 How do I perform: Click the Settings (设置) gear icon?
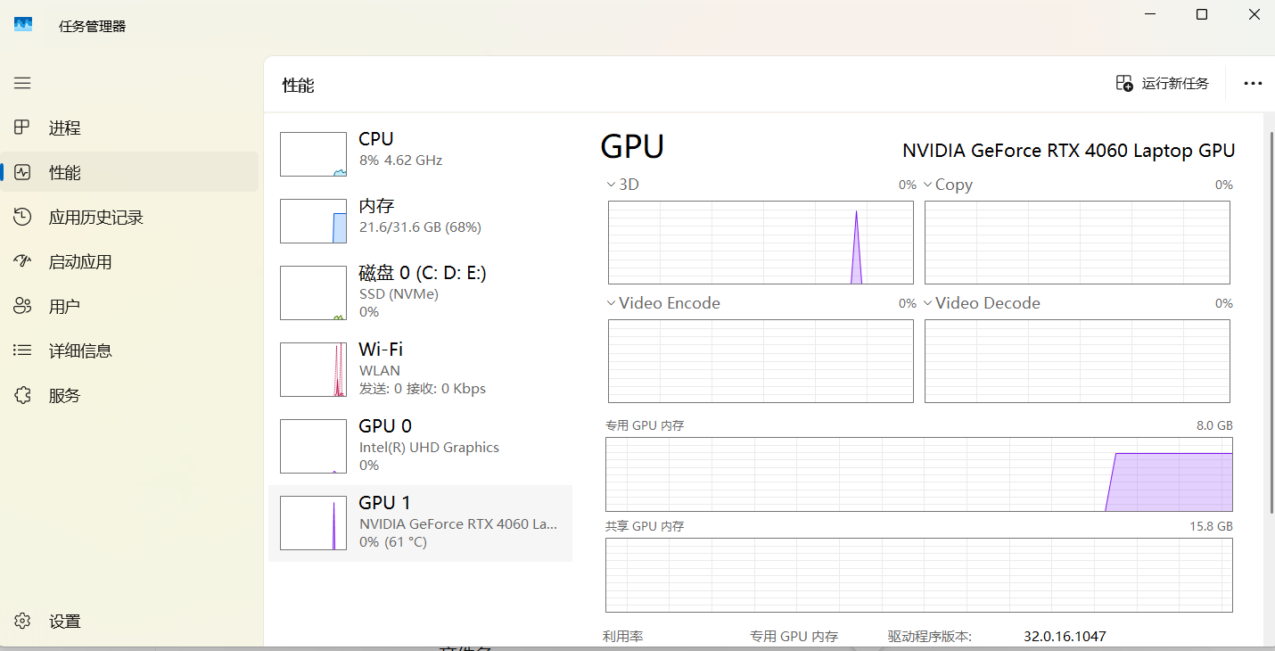(22, 621)
